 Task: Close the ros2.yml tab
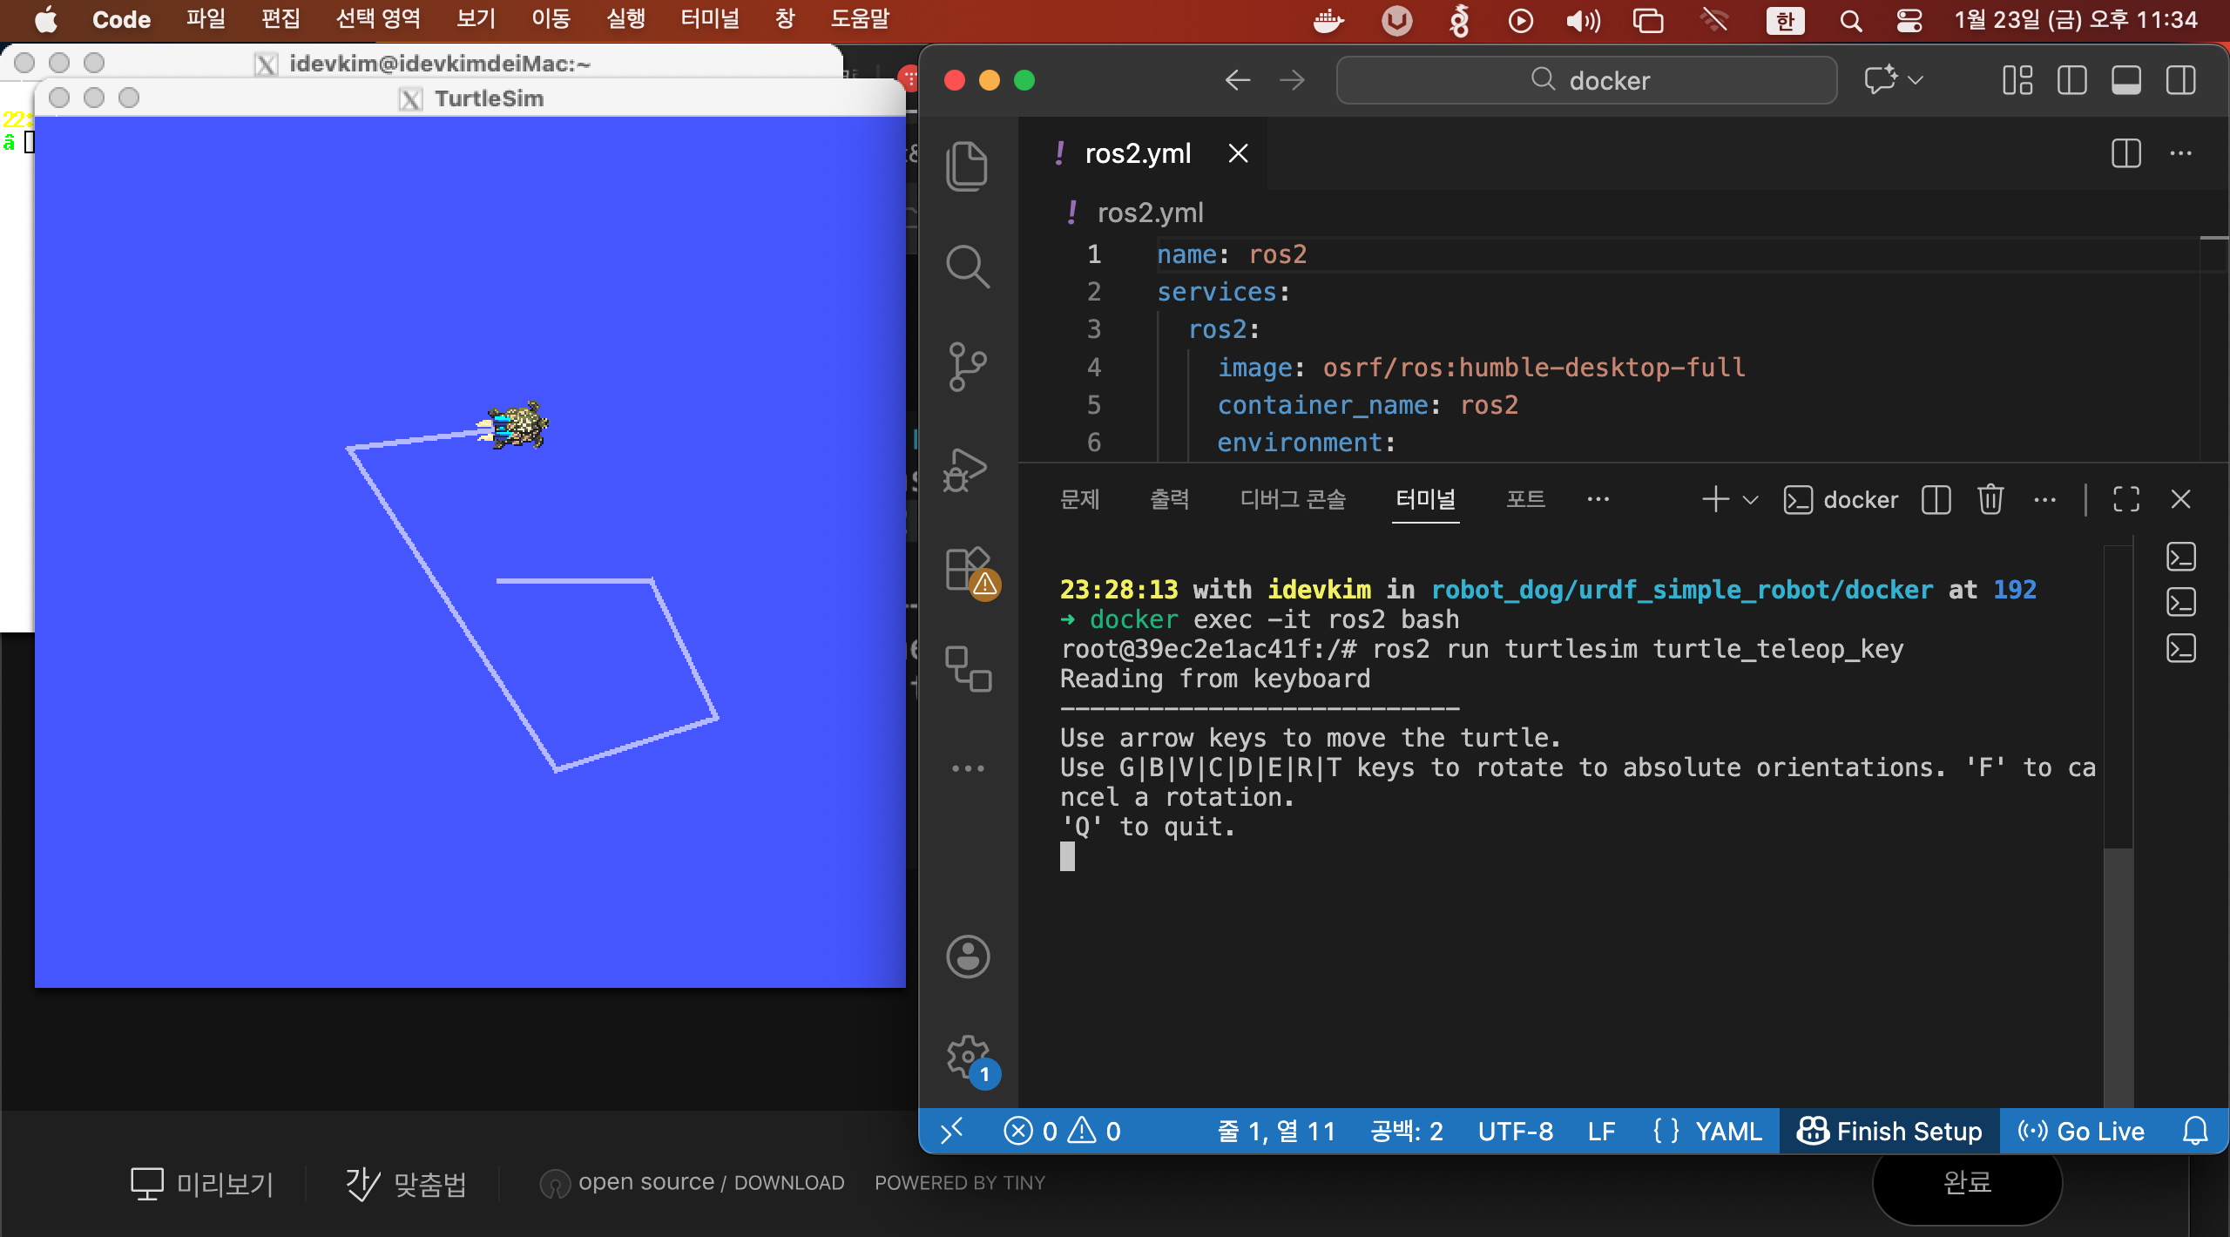point(1238,154)
